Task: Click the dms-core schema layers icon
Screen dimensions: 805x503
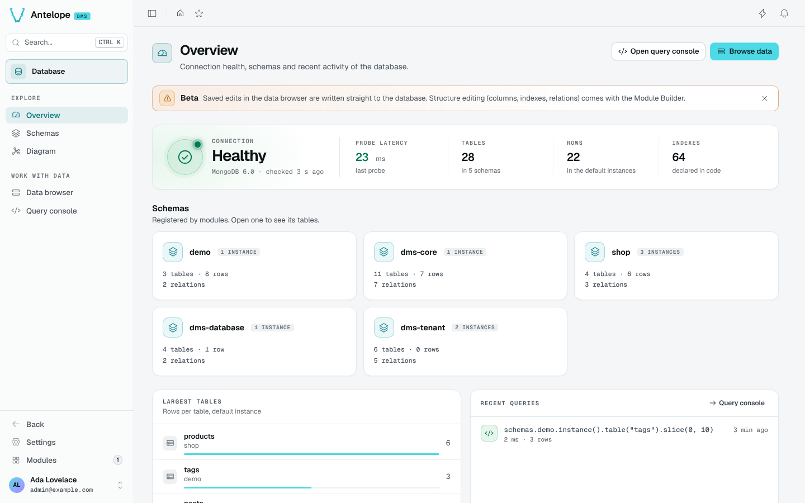Action: pyautogui.click(x=384, y=252)
